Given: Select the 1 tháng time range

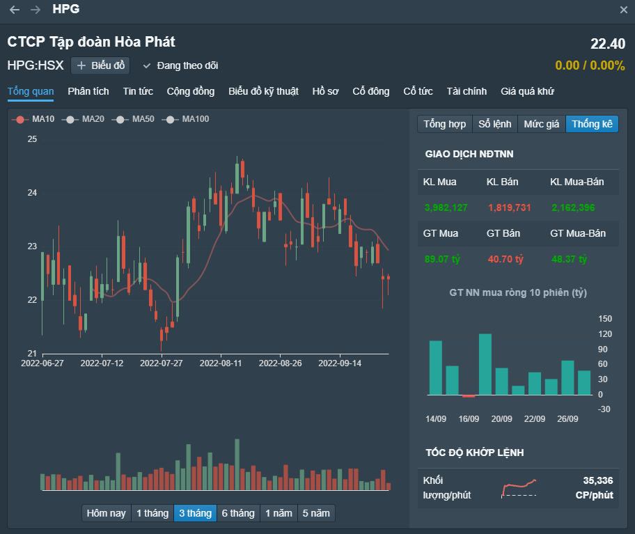Looking at the screenshot, I should pos(152,513).
